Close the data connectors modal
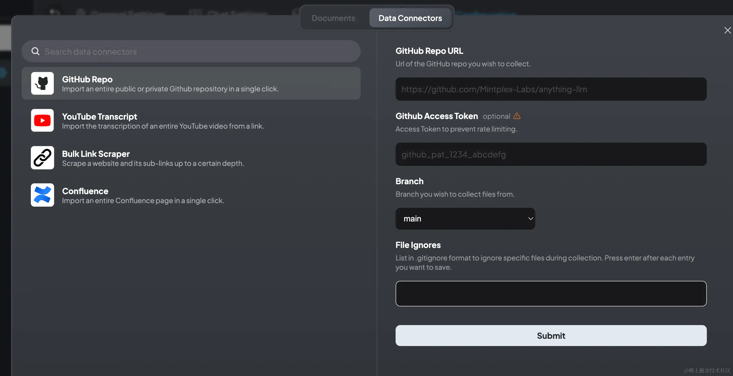This screenshot has height=376, width=733. pyautogui.click(x=727, y=31)
